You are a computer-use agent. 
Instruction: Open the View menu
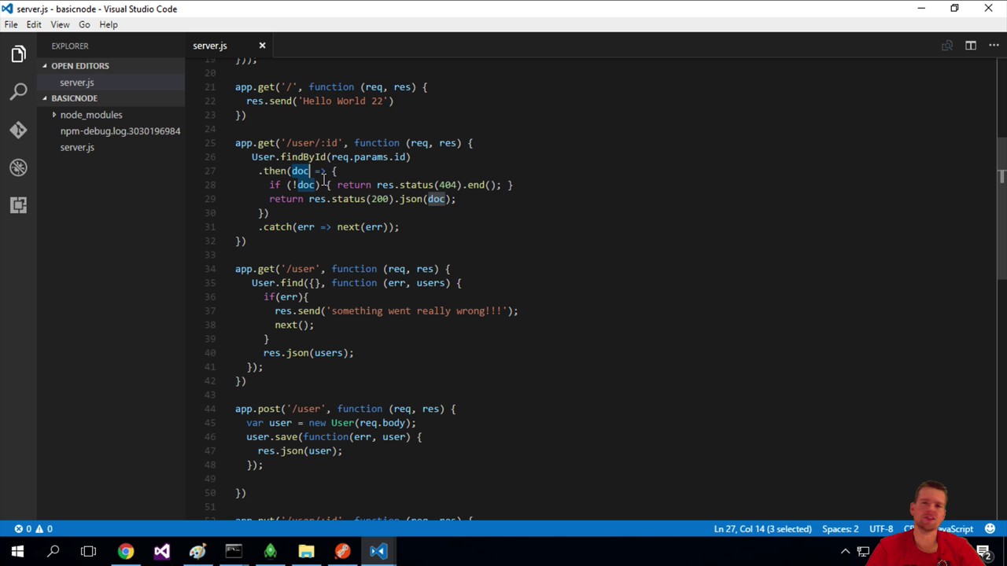click(x=60, y=24)
